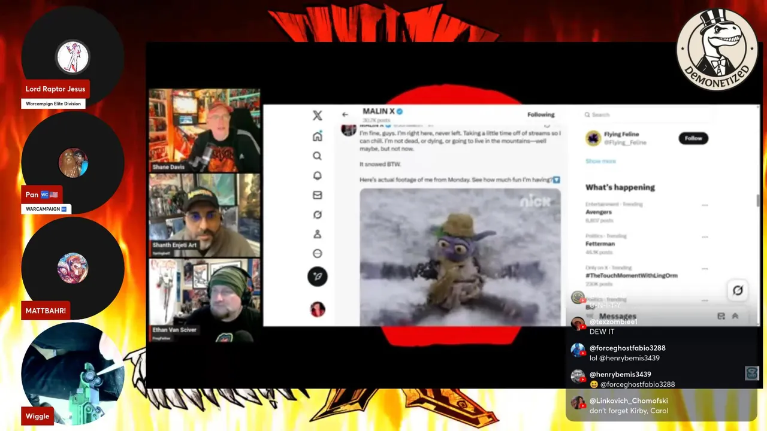Image resolution: width=767 pixels, height=431 pixels.
Task: Click icon right of henrybemis3439 message
Action: pos(752,374)
